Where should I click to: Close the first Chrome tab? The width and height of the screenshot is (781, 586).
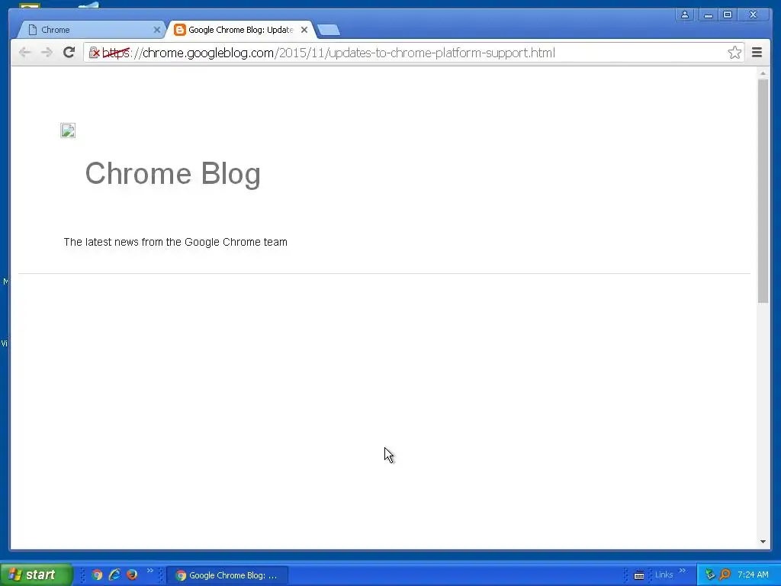click(157, 30)
